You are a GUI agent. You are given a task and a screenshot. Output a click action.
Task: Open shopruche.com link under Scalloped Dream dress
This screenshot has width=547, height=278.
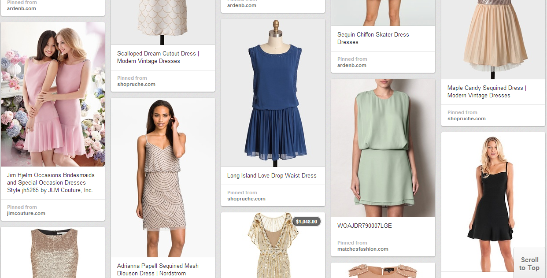coord(136,84)
